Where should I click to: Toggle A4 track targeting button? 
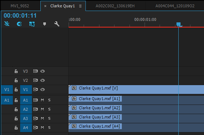point(26,128)
